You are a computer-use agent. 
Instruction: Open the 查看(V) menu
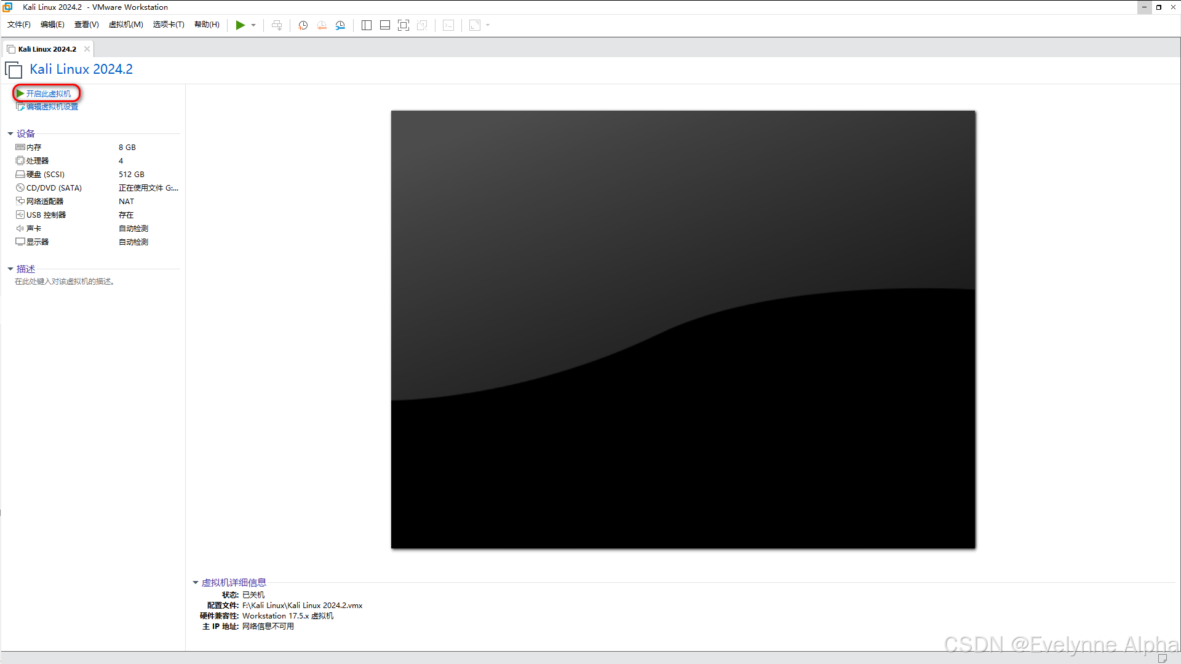coord(87,25)
